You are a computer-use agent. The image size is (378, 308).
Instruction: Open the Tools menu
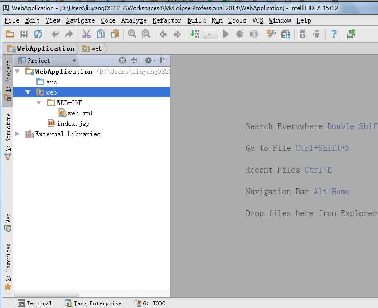tap(237, 20)
